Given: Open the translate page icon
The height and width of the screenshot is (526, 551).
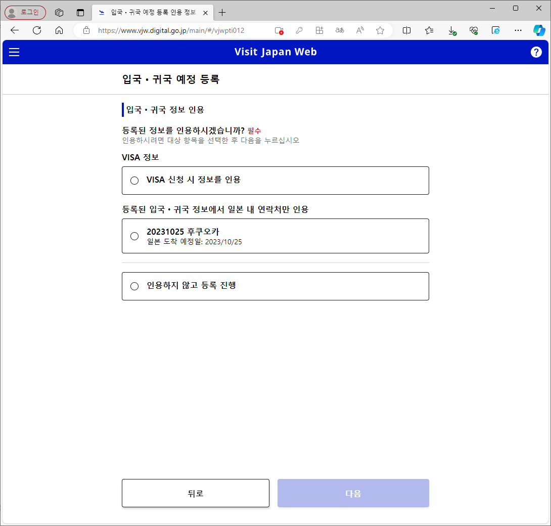Looking at the screenshot, I should point(340,30).
